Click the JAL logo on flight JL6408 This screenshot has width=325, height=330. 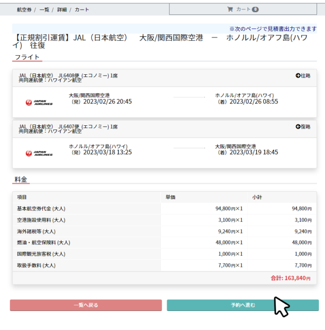[x=39, y=102]
